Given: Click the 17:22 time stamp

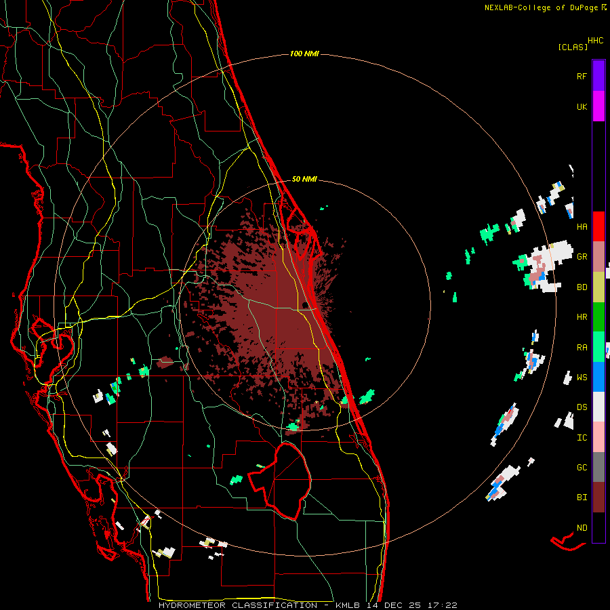Looking at the screenshot, I should [x=443, y=605].
